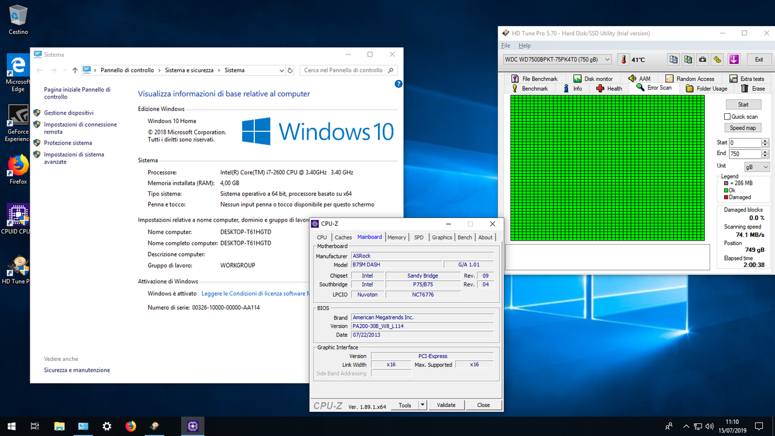
Task: Open recent locations dropdown arrow in Sistema window
Action: point(64,70)
